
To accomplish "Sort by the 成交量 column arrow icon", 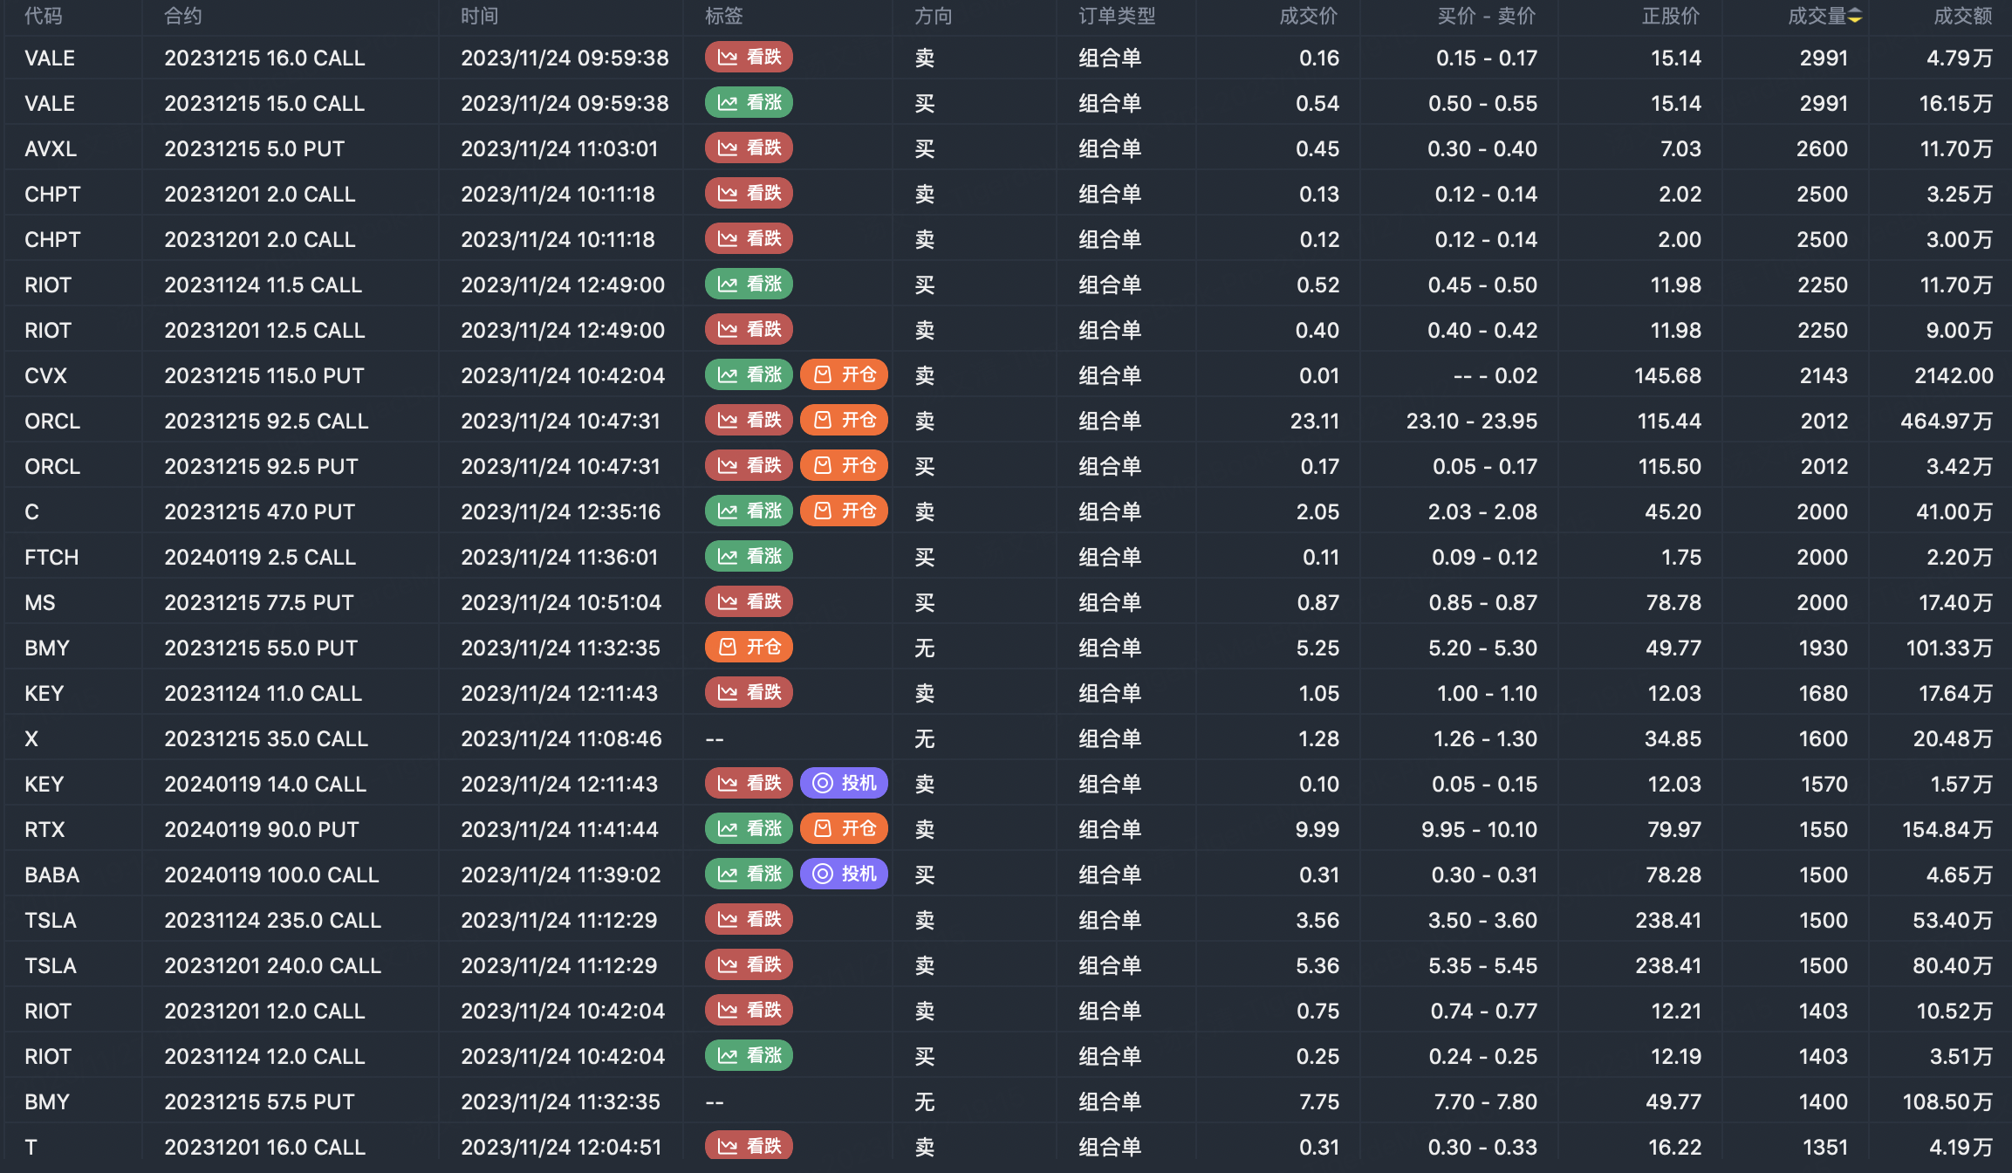I will [x=1855, y=16].
